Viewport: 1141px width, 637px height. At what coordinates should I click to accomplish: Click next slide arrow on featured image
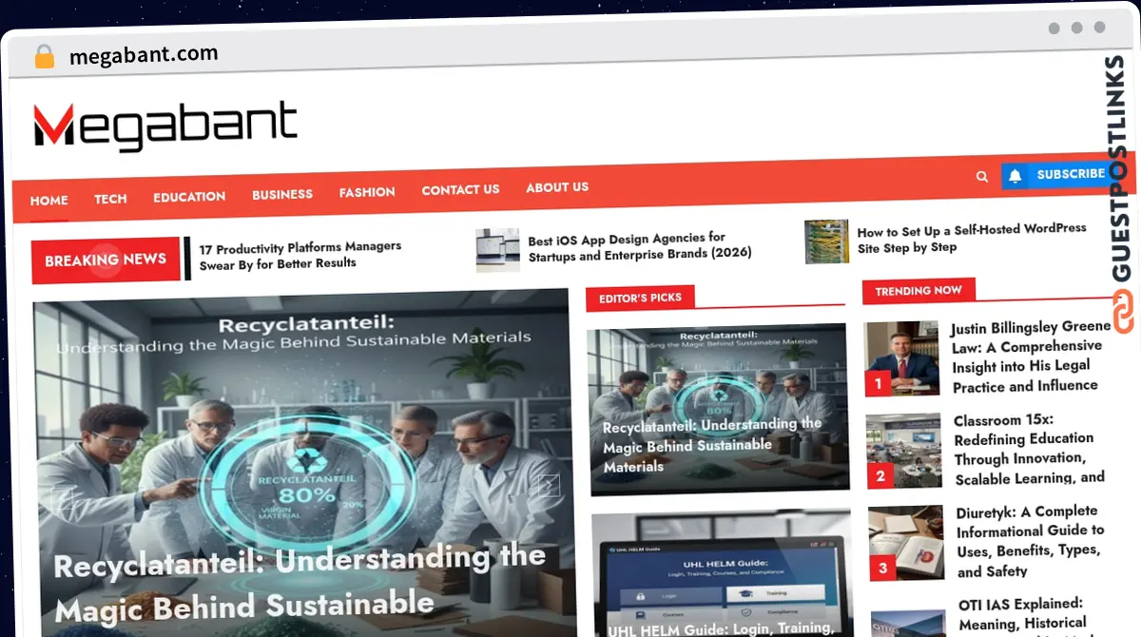pyautogui.click(x=549, y=487)
